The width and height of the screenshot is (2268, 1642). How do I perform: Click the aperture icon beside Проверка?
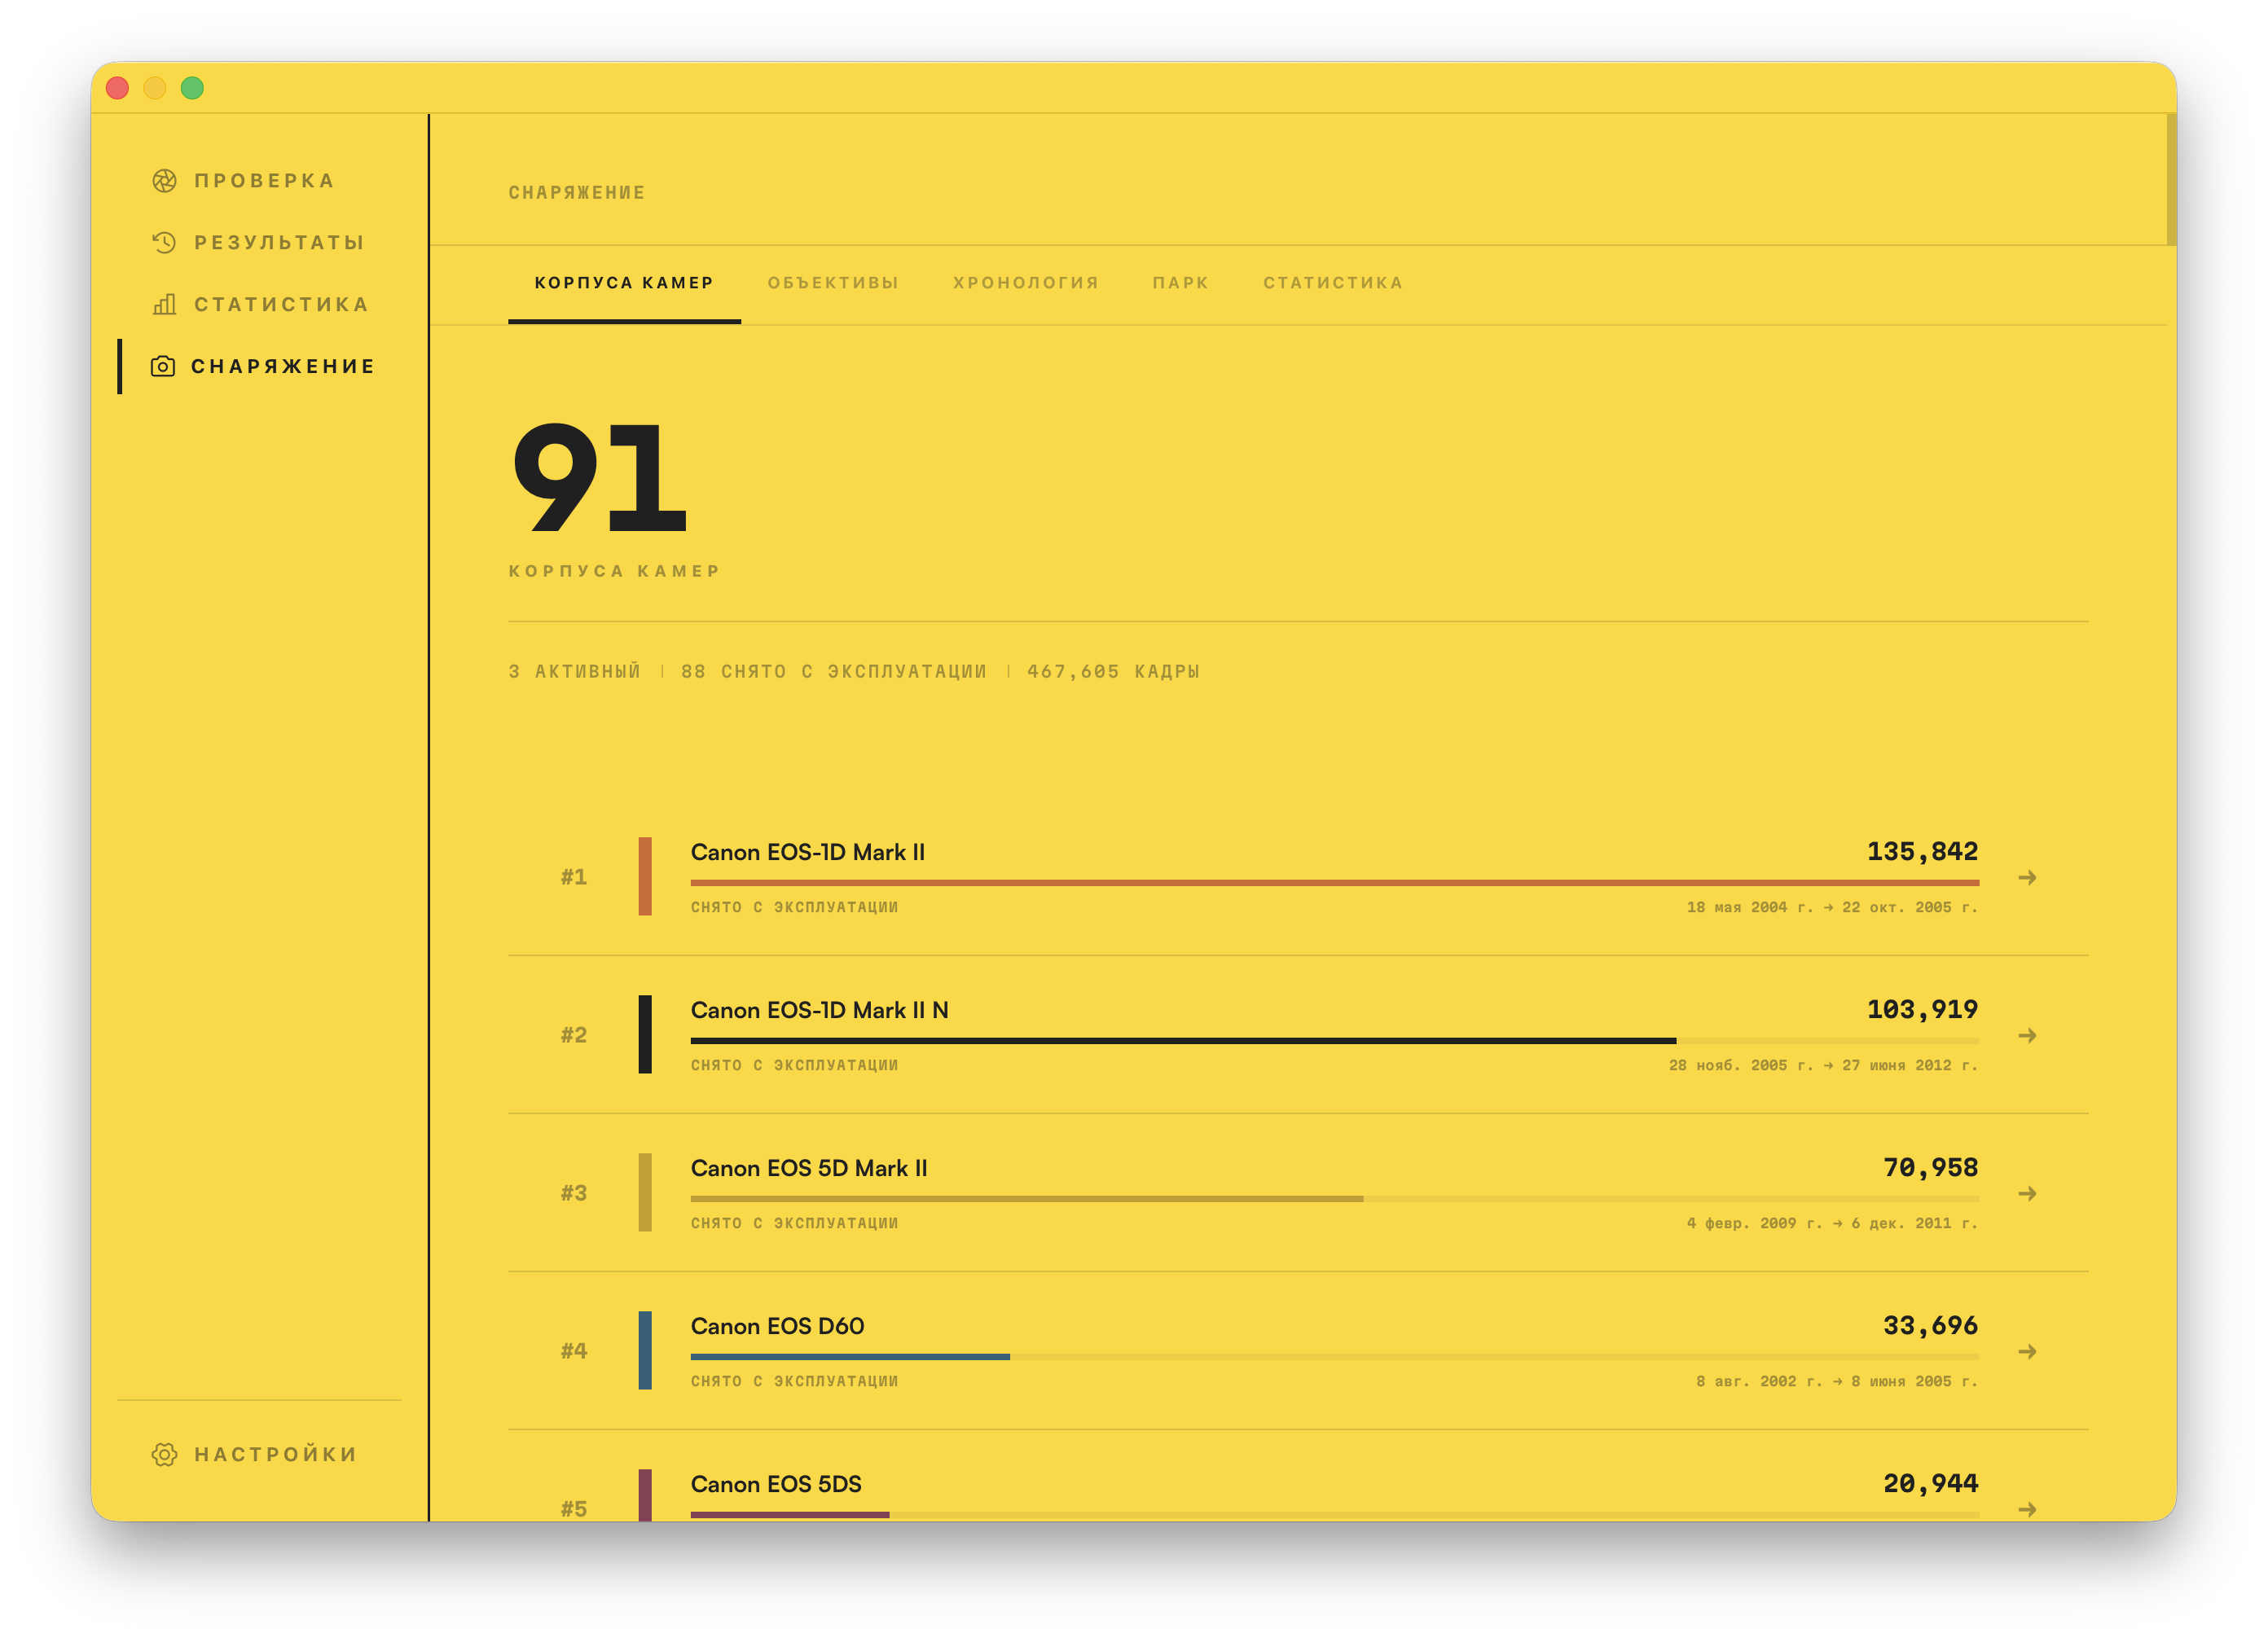[164, 181]
